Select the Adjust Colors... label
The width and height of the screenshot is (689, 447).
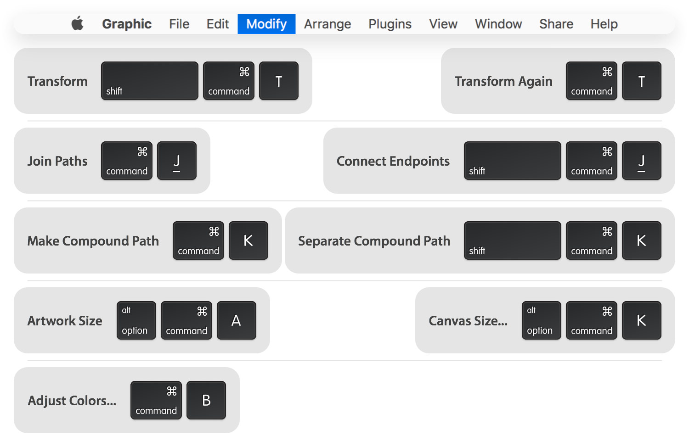[72, 401]
